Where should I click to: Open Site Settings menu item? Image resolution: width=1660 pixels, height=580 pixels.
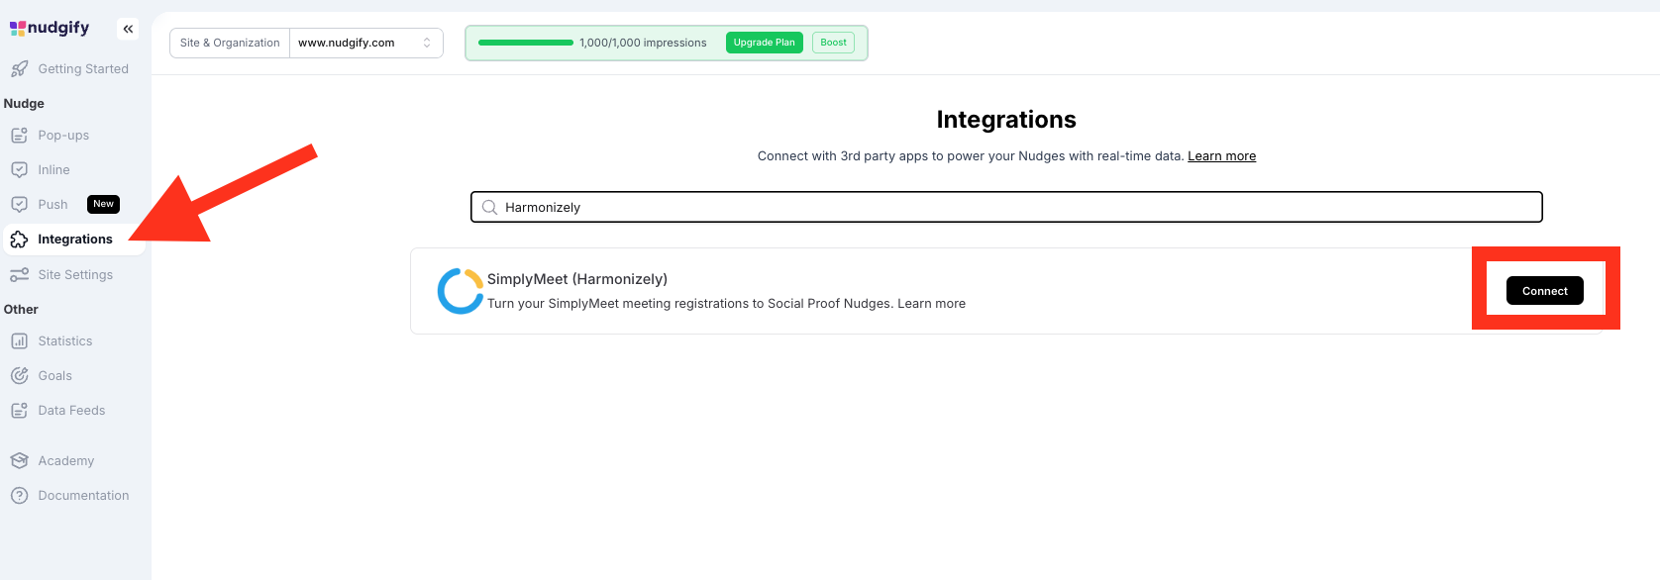click(x=75, y=275)
